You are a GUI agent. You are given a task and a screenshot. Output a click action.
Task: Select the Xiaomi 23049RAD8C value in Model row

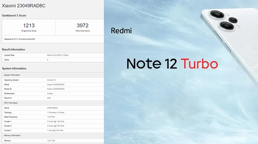coord(56,85)
